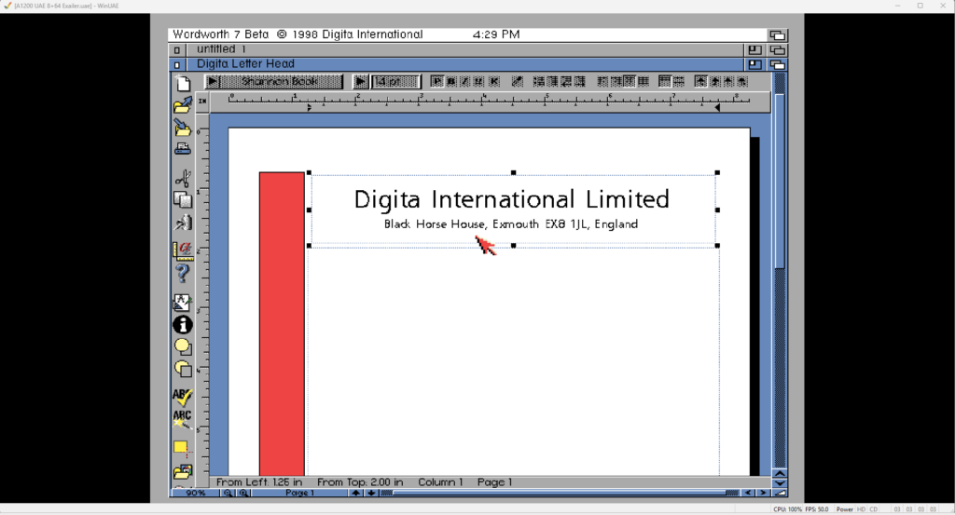
Task: Paste from clipboard with the glue brush icon
Action: click(x=183, y=223)
